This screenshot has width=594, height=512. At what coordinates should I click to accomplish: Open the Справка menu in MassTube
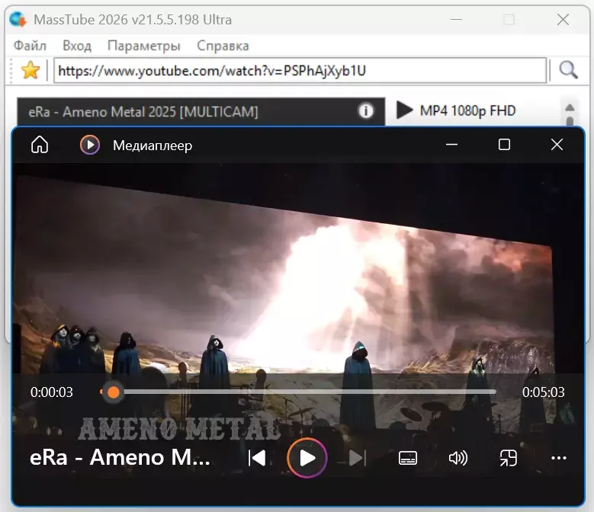[x=223, y=46]
